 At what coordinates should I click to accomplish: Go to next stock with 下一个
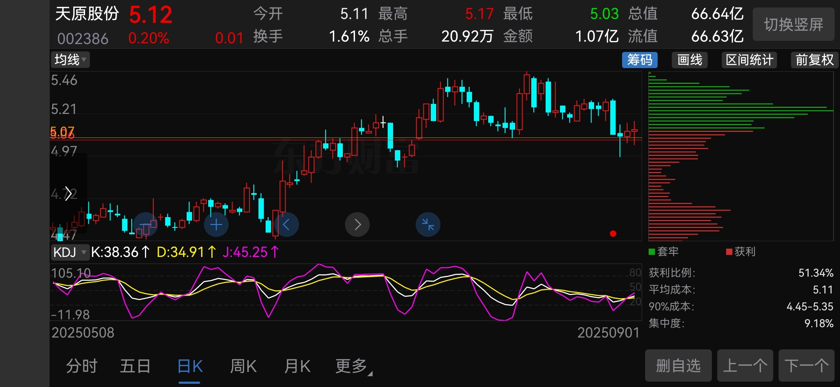807,365
